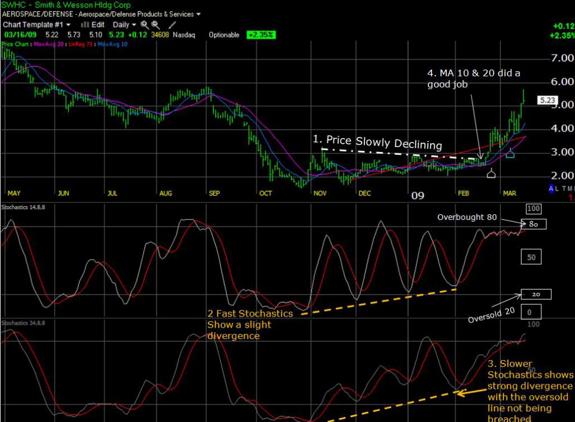Click the M icon near bottom-right of chart
Screen dimensions: 575x422
[x=570, y=189]
